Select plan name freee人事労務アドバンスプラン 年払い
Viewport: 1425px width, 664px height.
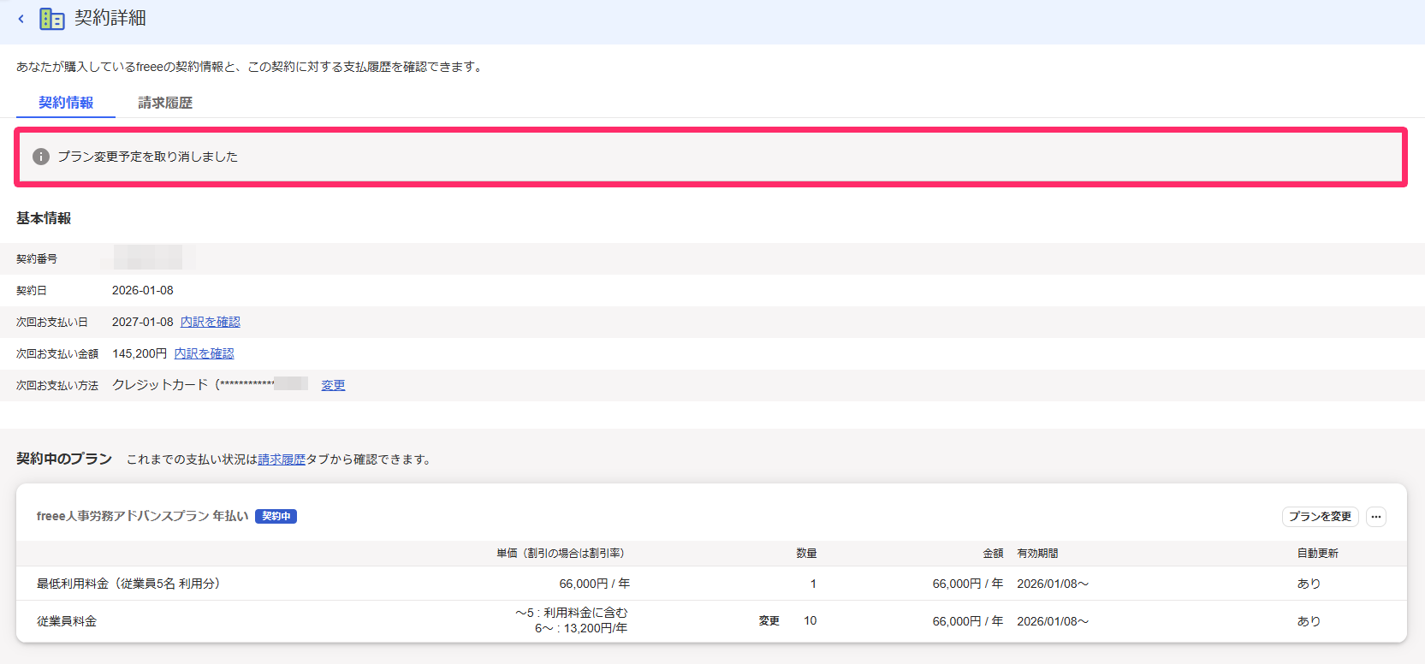coord(142,516)
